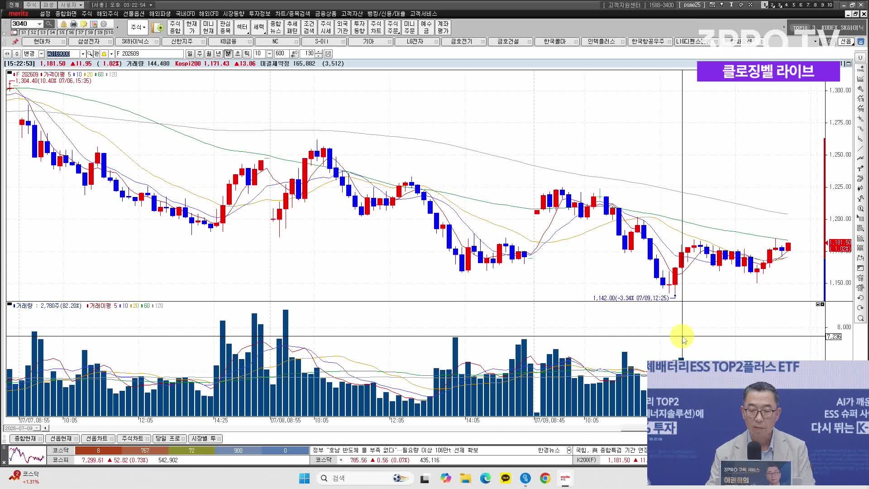Image resolution: width=869 pixels, height=489 pixels.
Task: Open the 선물옵션 menu
Action: click(134, 14)
